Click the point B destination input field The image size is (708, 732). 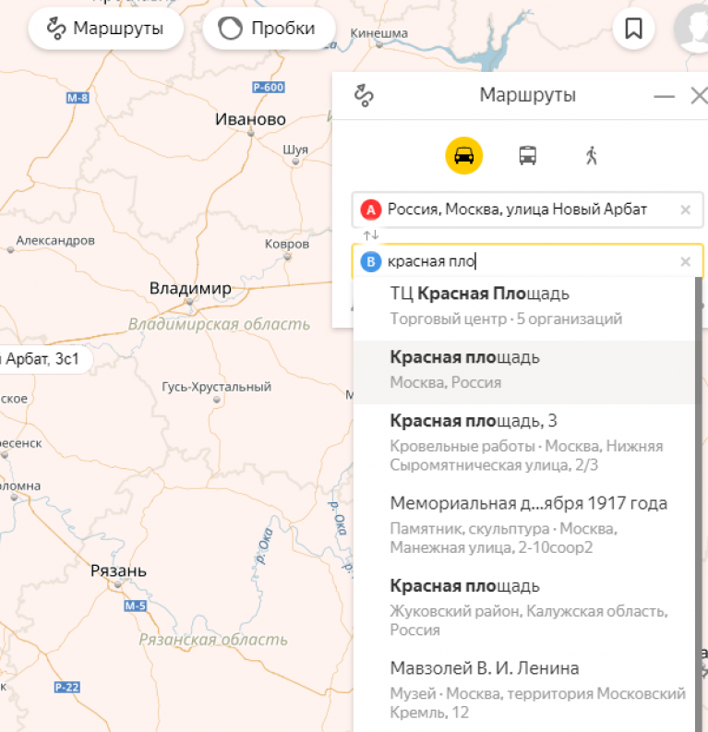pos(526,262)
